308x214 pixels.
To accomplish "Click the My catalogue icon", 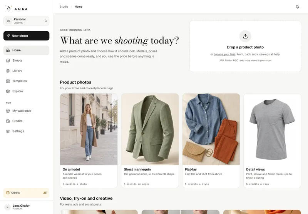I will (x=8, y=111).
